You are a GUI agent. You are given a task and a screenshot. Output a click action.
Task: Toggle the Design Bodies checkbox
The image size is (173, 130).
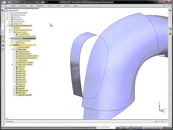[x=12, y=32]
